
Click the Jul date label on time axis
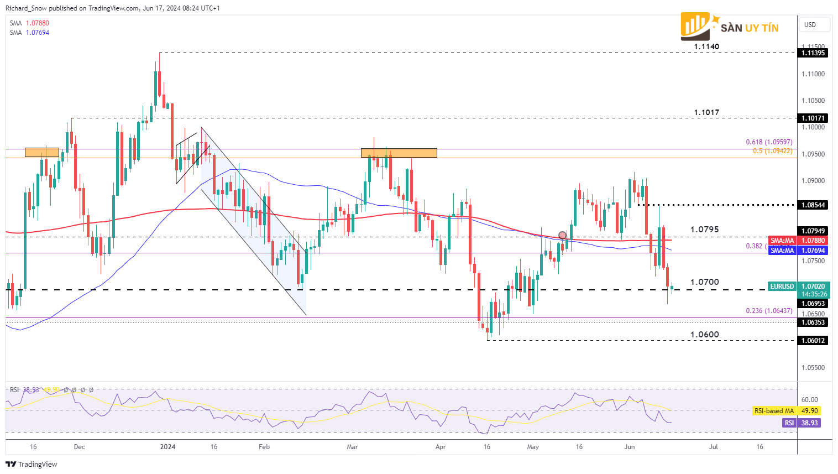tap(714, 447)
